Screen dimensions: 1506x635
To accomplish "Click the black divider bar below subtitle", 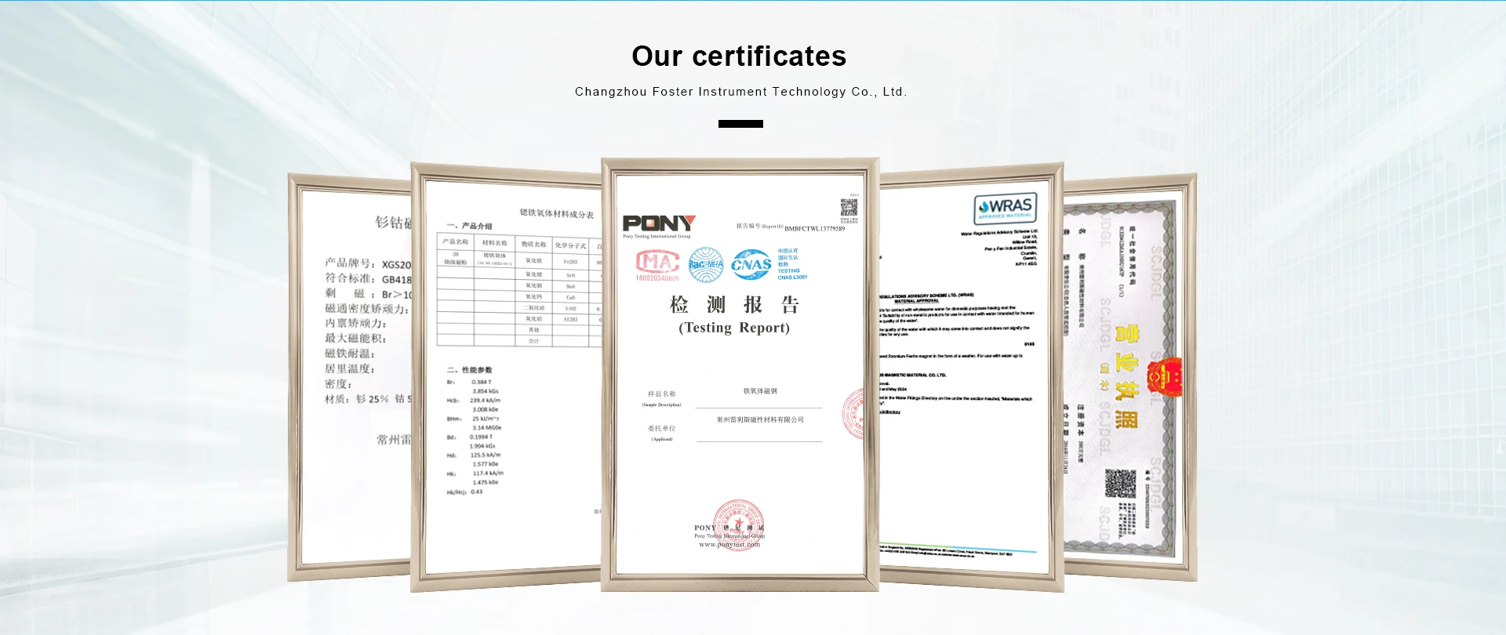I will click(x=740, y=124).
